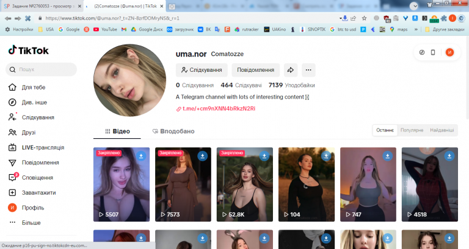Open the Для тебе home feed
Screen dimensions: 469x249
coord(27,88)
